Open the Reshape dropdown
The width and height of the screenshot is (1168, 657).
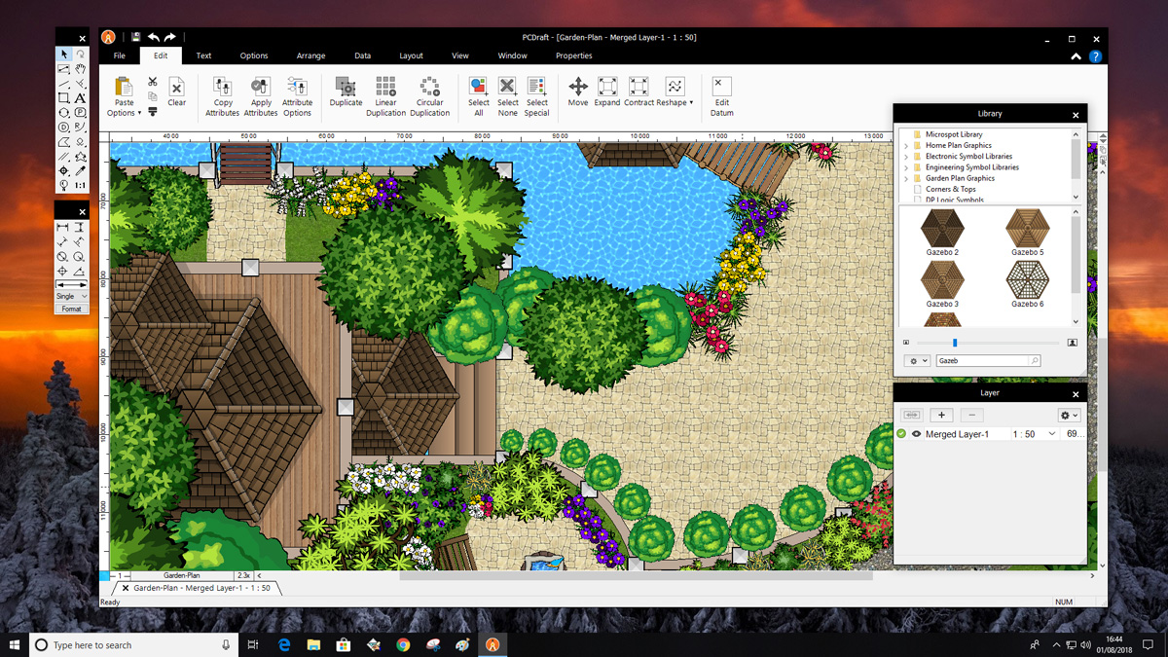pyautogui.click(x=675, y=91)
